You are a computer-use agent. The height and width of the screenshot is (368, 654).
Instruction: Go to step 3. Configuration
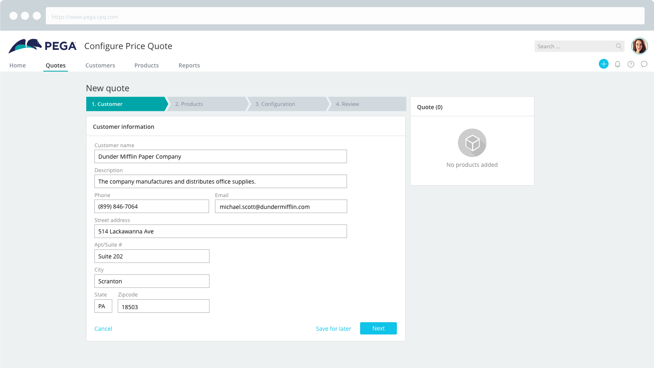click(288, 104)
